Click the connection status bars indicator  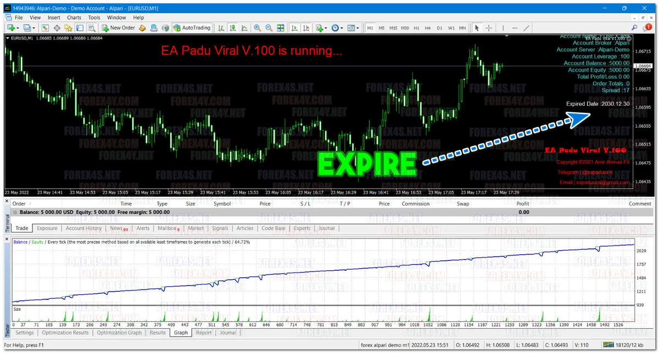coord(609,345)
